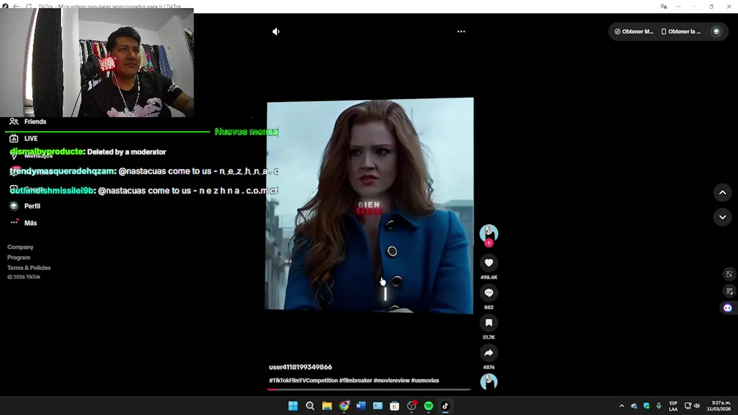This screenshot has height=415, width=738.
Task: Open the purple floating assistant icon
Action: point(728,308)
